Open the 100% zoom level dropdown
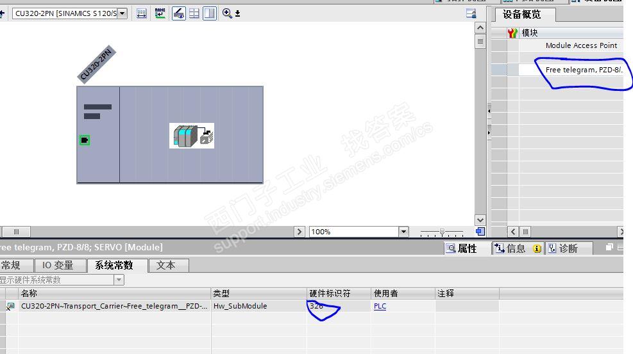Viewport: 633px width, 354px height. pyautogui.click(x=403, y=232)
